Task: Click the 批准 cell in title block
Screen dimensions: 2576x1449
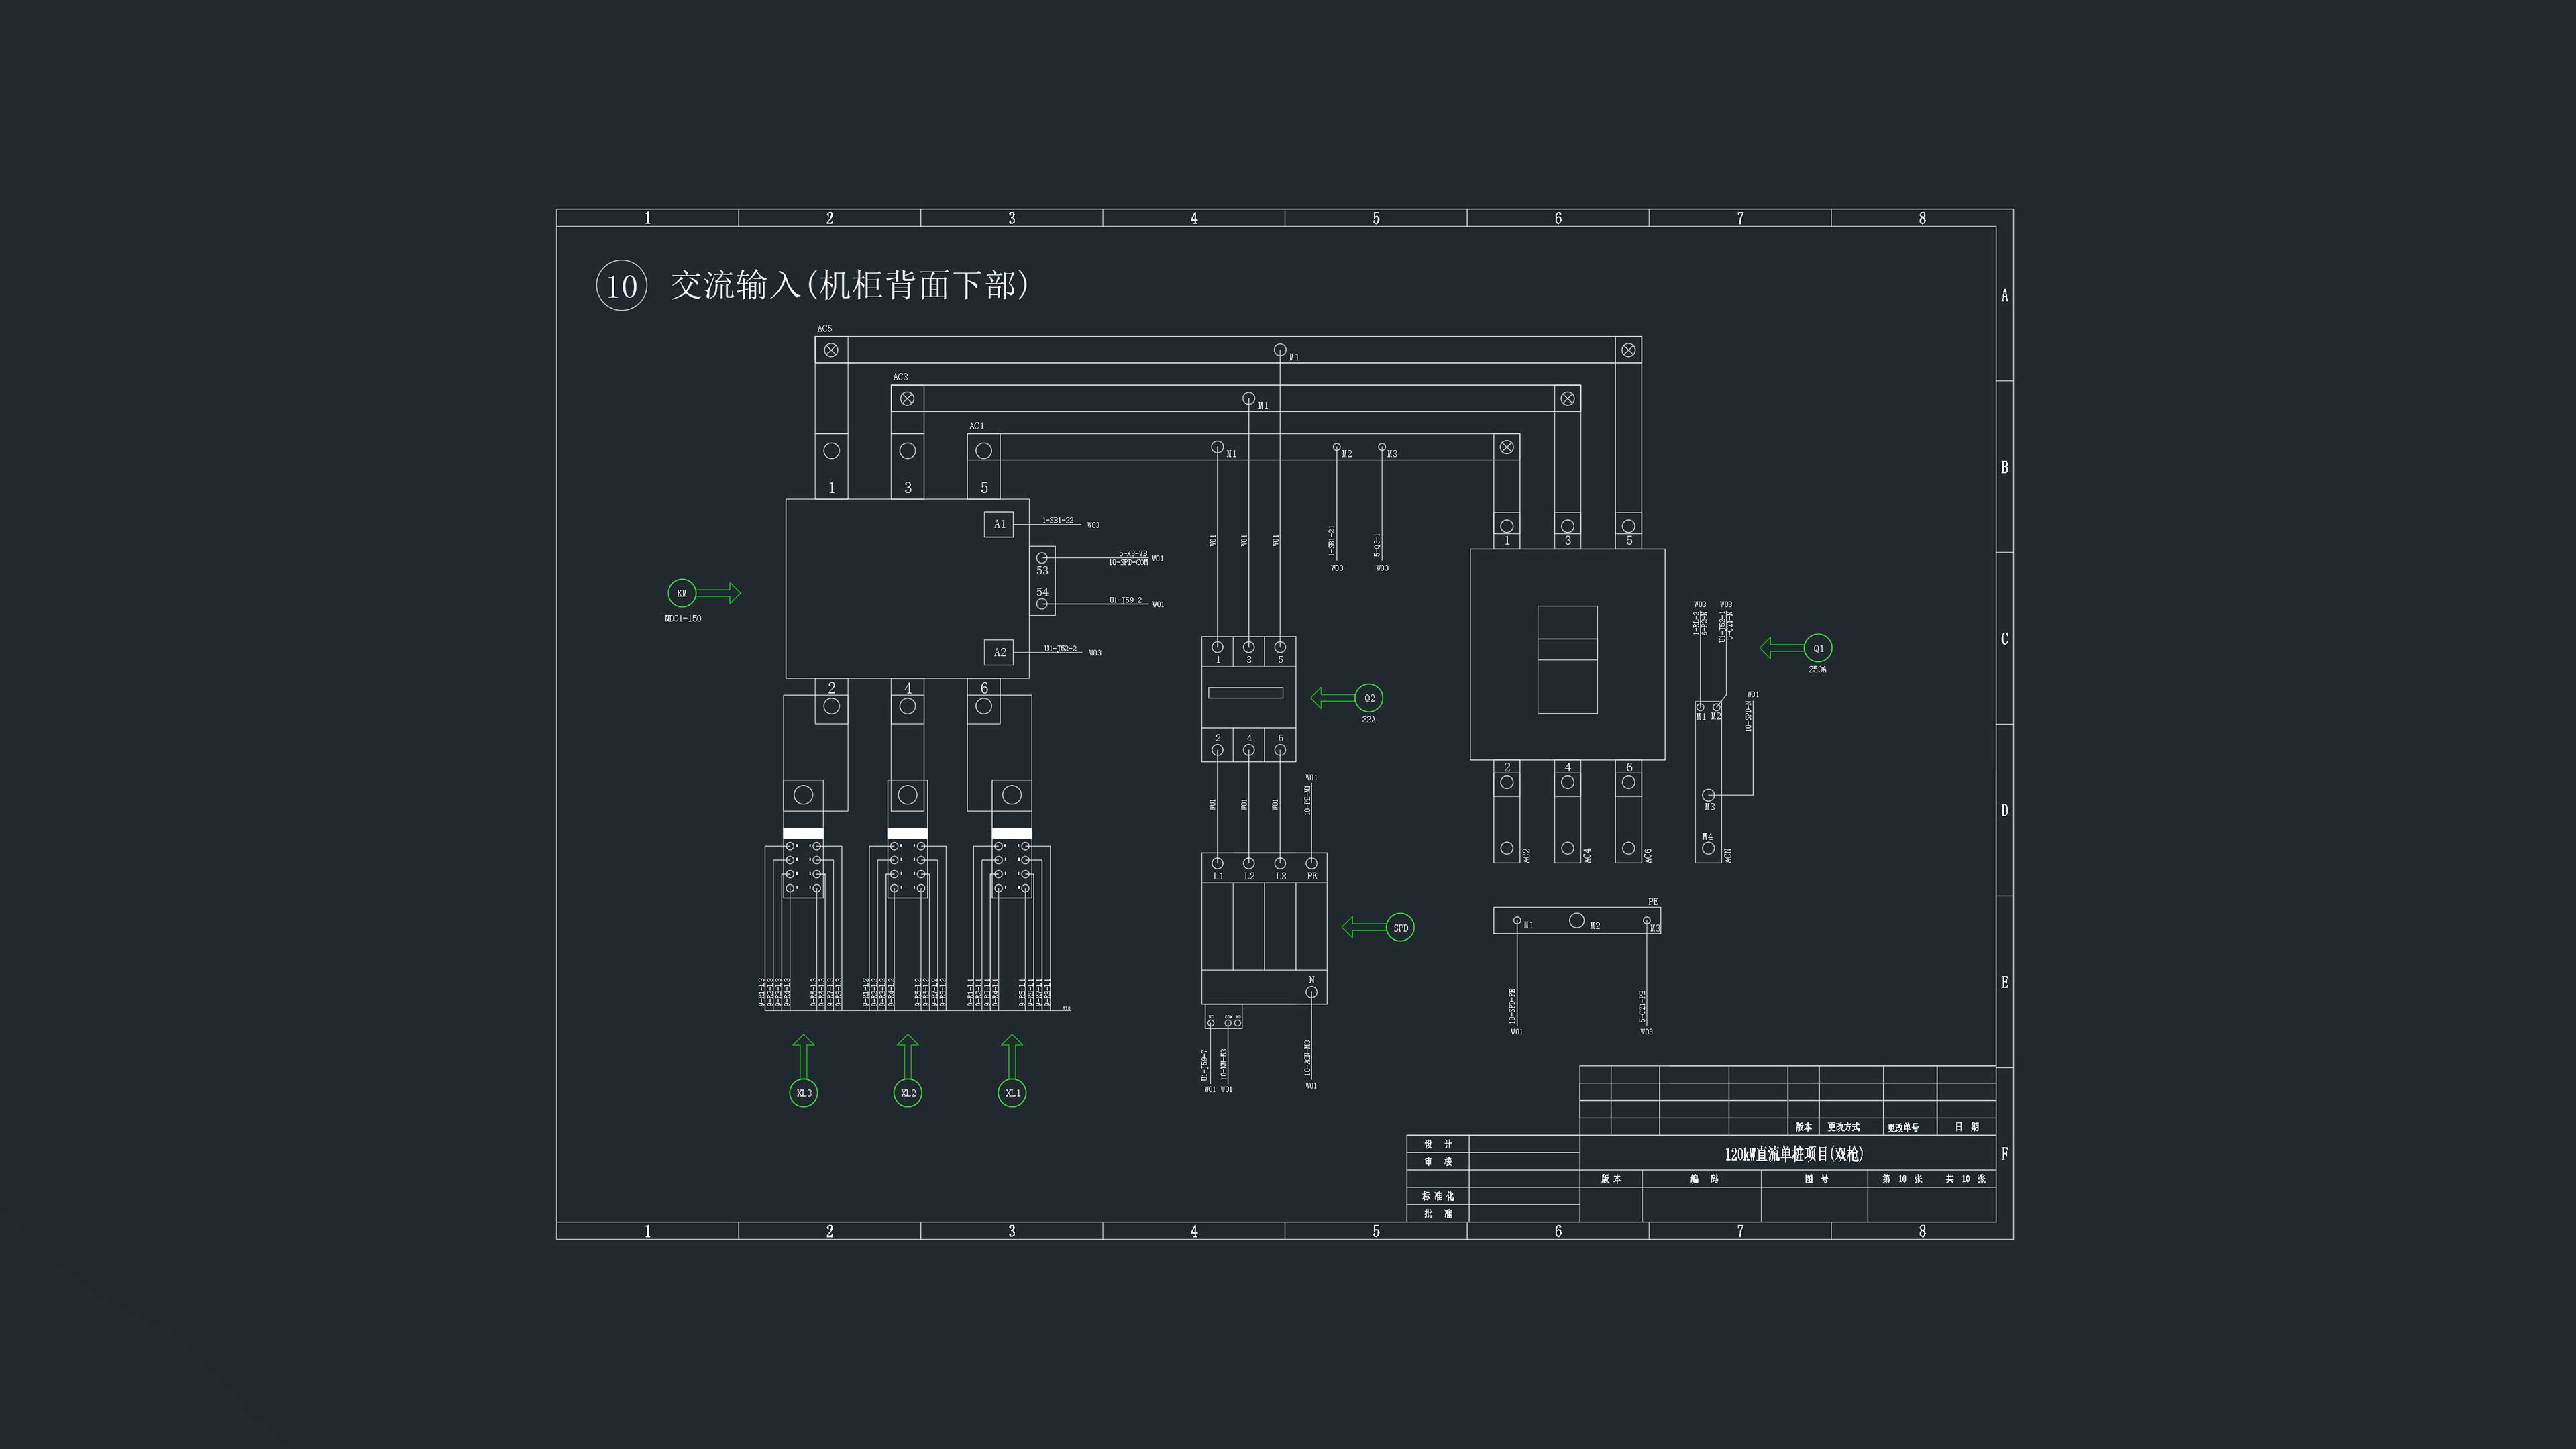Action: [x=1438, y=1213]
